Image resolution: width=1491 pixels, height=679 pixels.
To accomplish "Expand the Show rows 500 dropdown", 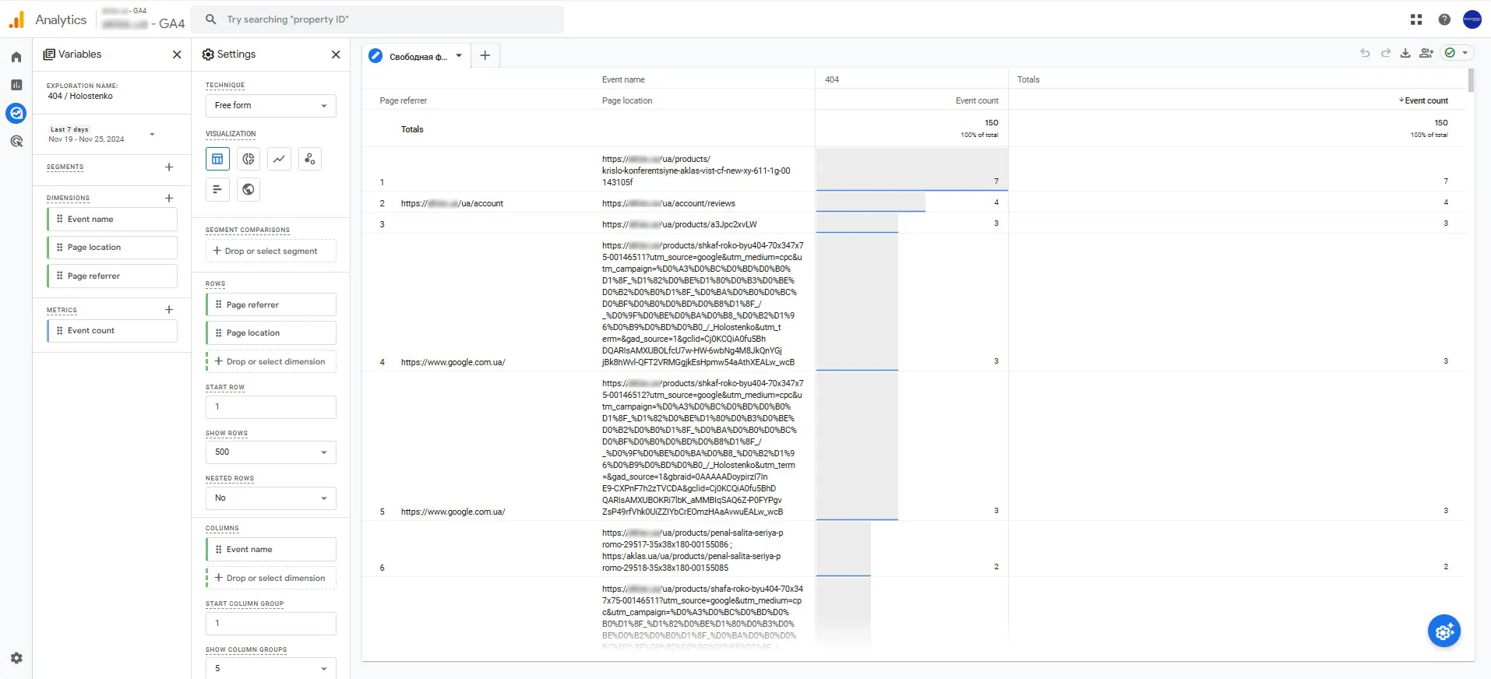I will click(x=270, y=452).
